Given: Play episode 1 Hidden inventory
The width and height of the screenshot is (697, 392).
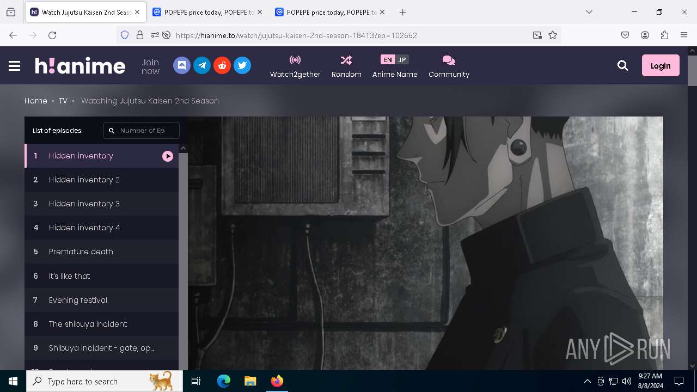Looking at the screenshot, I should click(102, 156).
